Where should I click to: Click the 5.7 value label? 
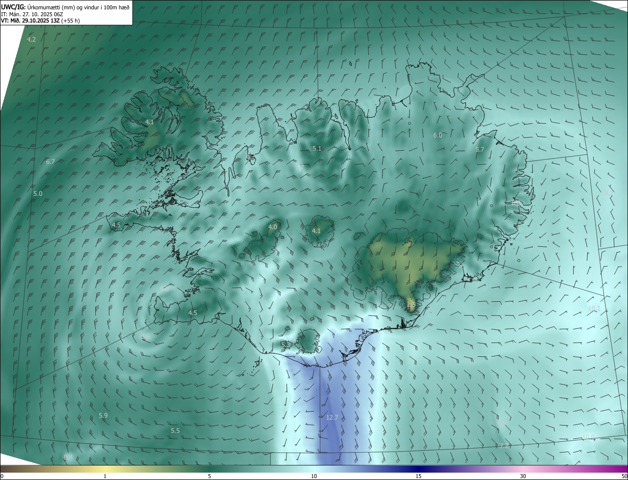coord(480,149)
